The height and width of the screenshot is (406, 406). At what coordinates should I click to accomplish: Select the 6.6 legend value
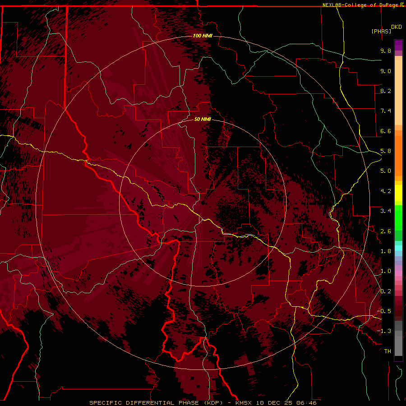(386, 131)
